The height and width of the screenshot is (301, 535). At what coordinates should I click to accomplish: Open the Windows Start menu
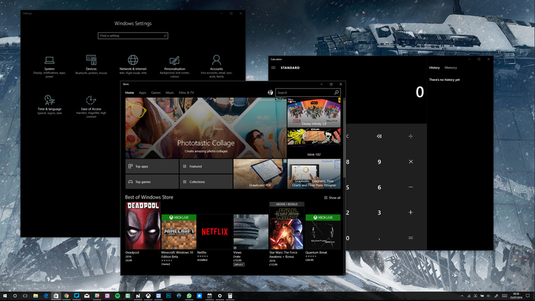tap(5, 296)
